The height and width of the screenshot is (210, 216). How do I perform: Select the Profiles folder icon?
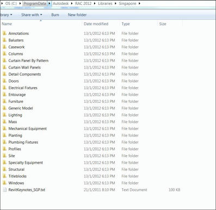tap(4, 149)
